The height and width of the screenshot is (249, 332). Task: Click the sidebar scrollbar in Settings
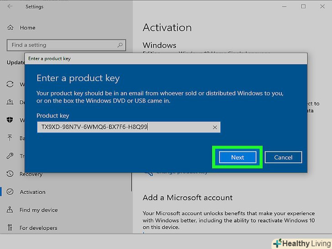click(131, 182)
